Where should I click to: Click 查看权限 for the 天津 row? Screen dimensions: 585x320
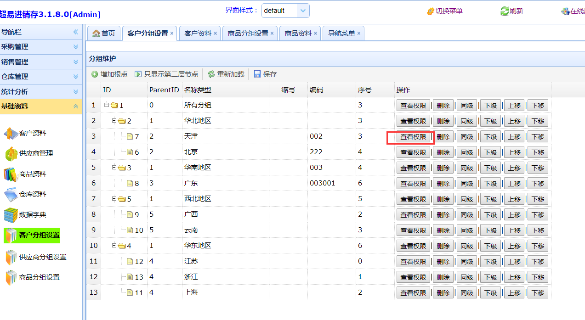point(413,137)
